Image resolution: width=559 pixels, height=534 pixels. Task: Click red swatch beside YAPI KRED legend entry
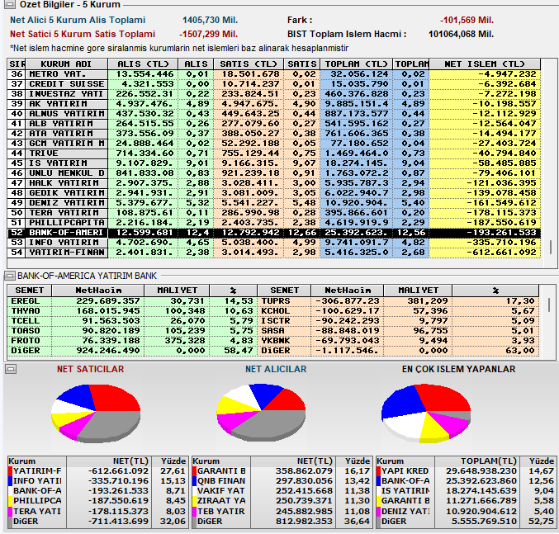pos(379,471)
